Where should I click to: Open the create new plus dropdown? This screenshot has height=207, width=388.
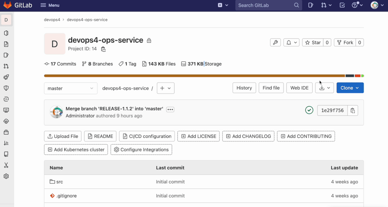223,5
